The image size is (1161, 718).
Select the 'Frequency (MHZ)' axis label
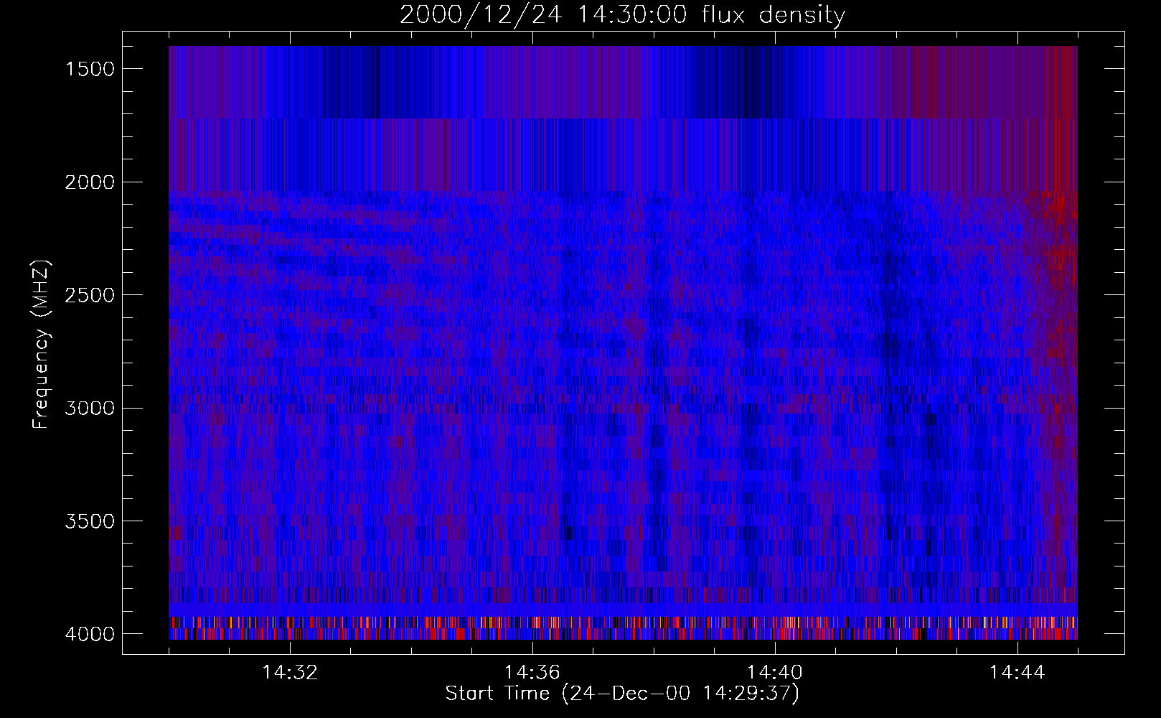tap(42, 345)
